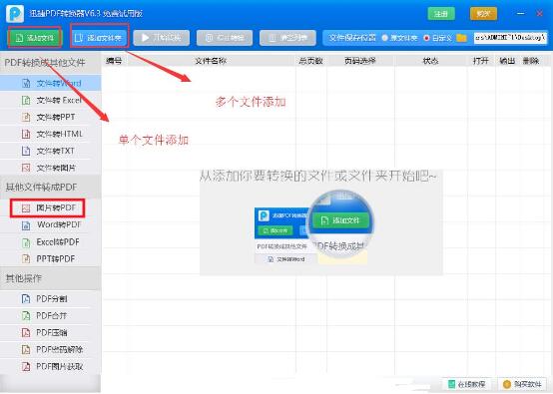The height and width of the screenshot is (394, 553).
Task: Open the PDF图片获取 image extraction tool
Action: pos(51,366)
